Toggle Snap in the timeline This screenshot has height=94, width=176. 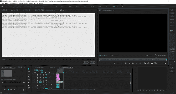click(39, 72)
